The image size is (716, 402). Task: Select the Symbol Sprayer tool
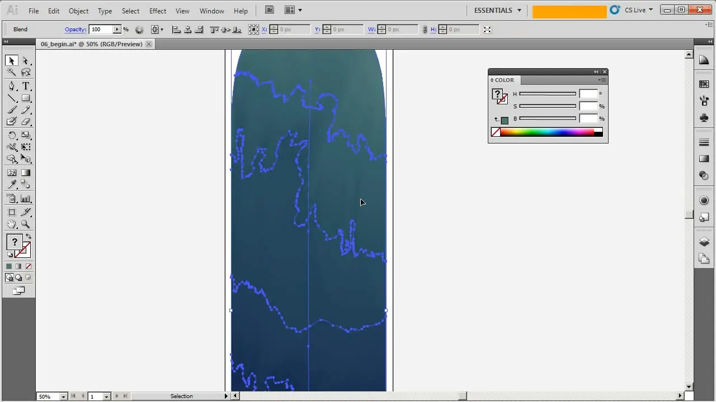click(x=12, y=198)
